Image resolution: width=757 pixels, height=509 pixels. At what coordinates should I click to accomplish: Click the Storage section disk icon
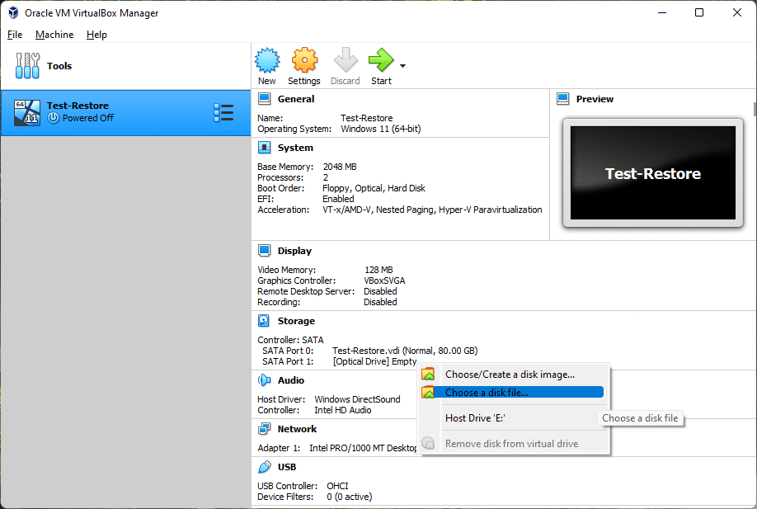[264, 321]
